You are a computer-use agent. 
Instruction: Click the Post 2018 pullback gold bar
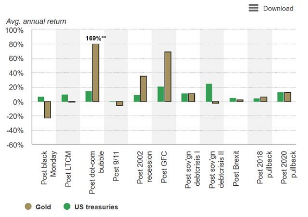264,99
